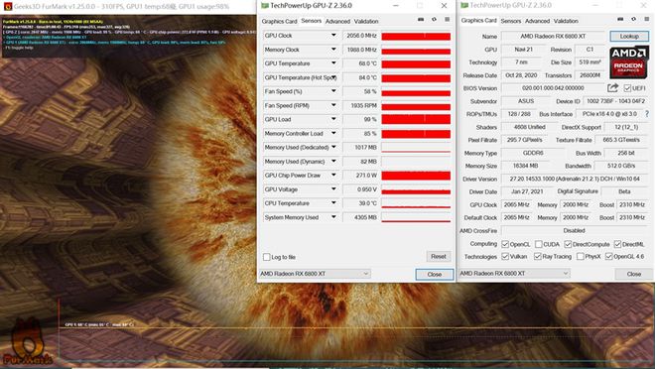Click the GPU name field AMD Radeon RX 6800 XT
The image size is (655, 369).
tap(553, 37)
